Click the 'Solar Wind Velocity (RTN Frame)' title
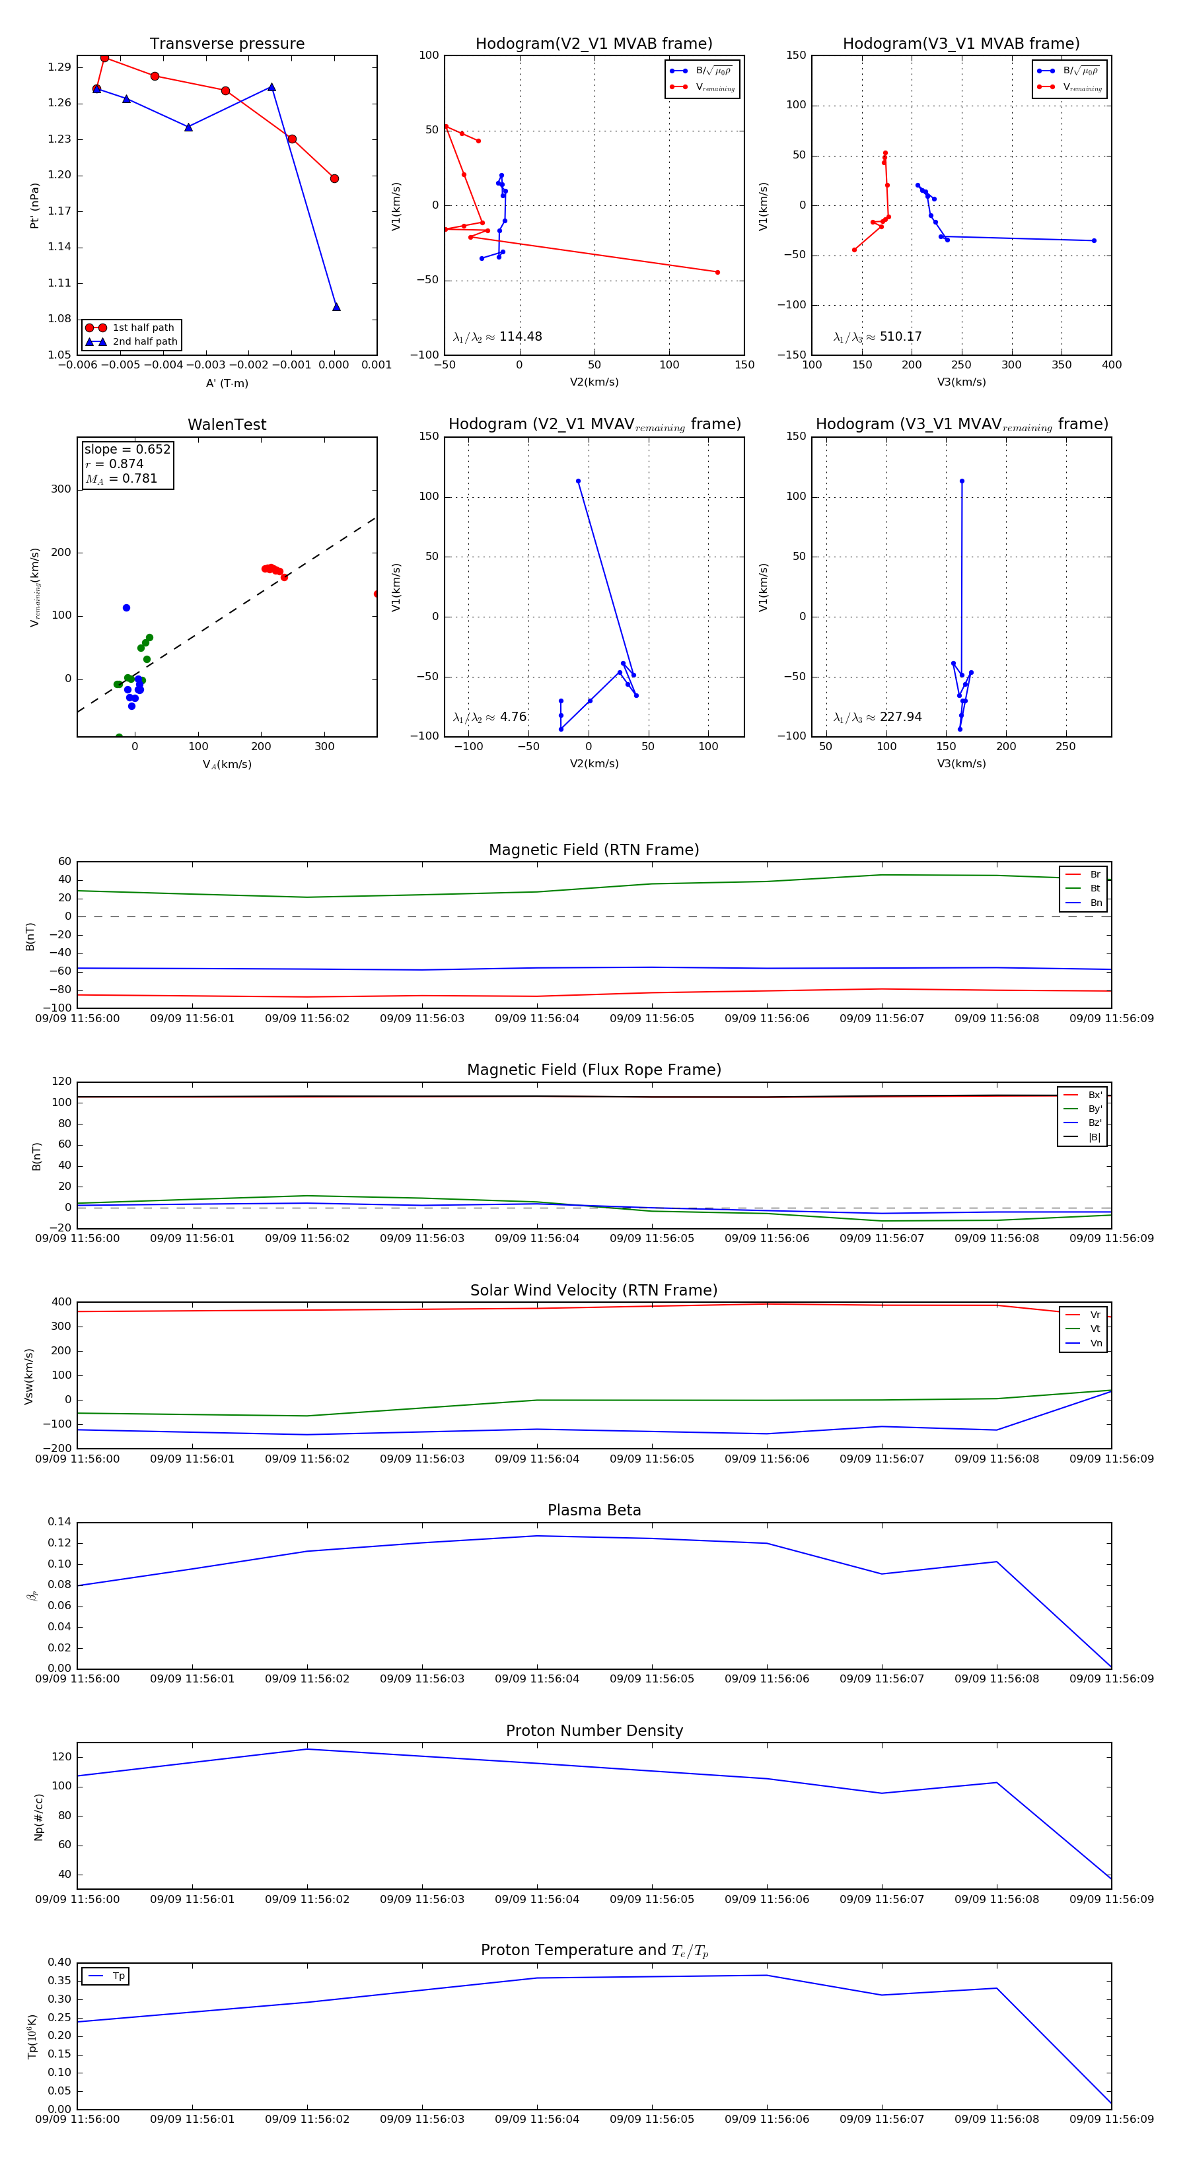The width and height of the screenshot is (1189, 2179). pyautogui.click(x=594, y=1290)
